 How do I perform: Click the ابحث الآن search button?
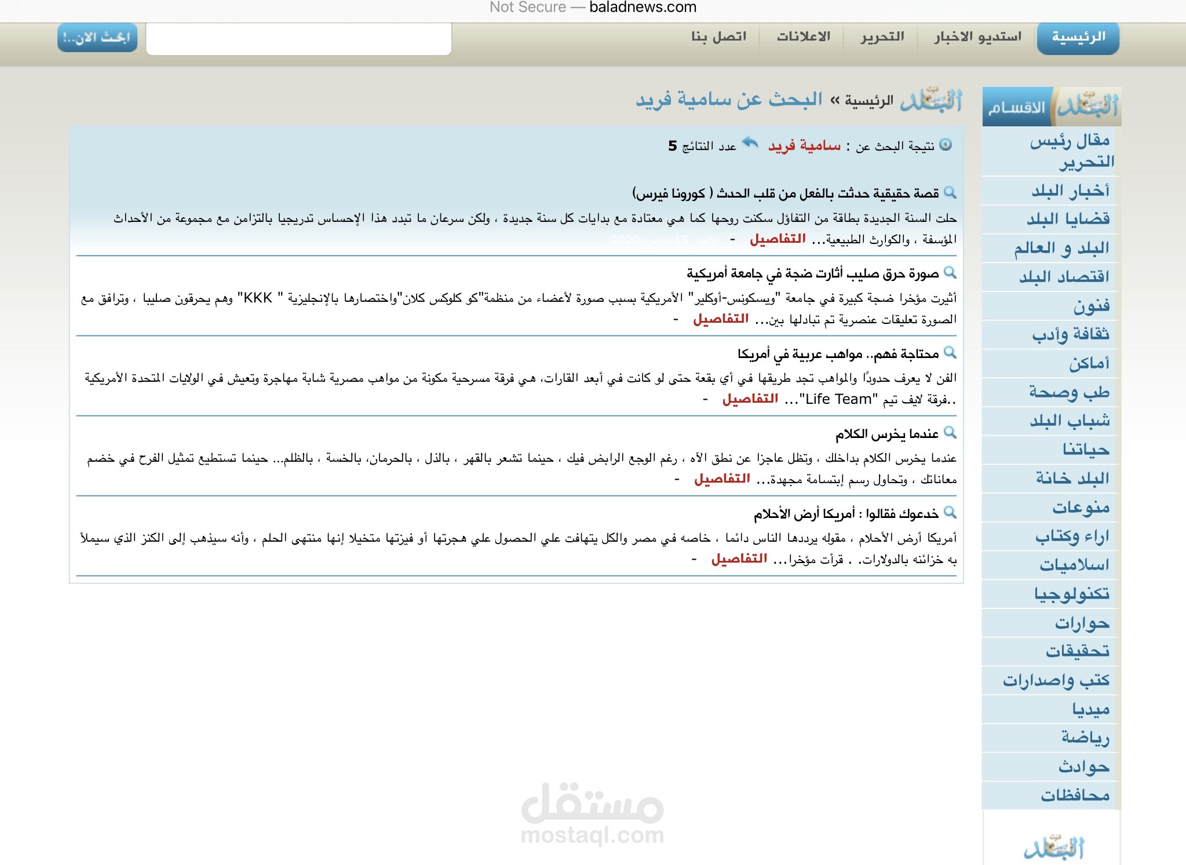97,38
